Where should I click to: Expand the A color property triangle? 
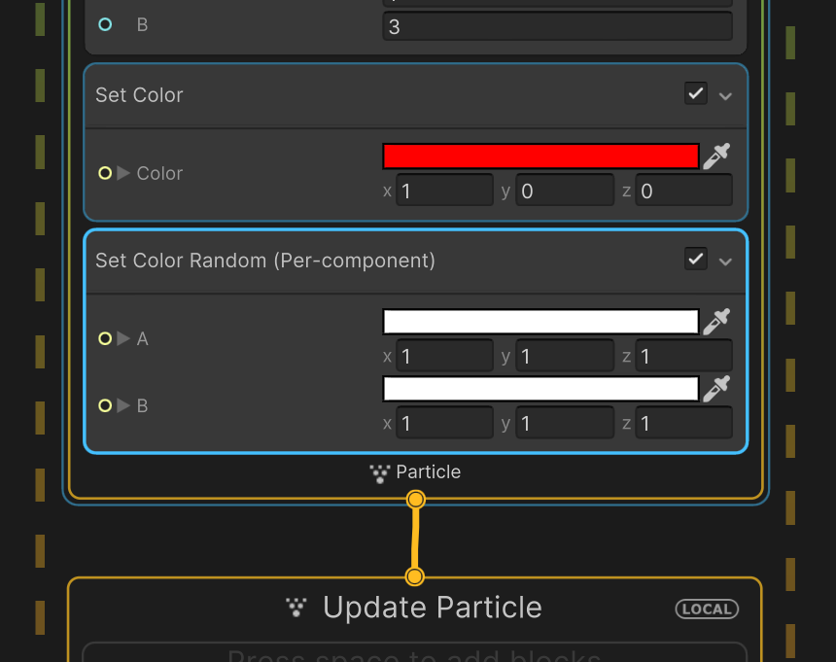(x=123, y=338)
